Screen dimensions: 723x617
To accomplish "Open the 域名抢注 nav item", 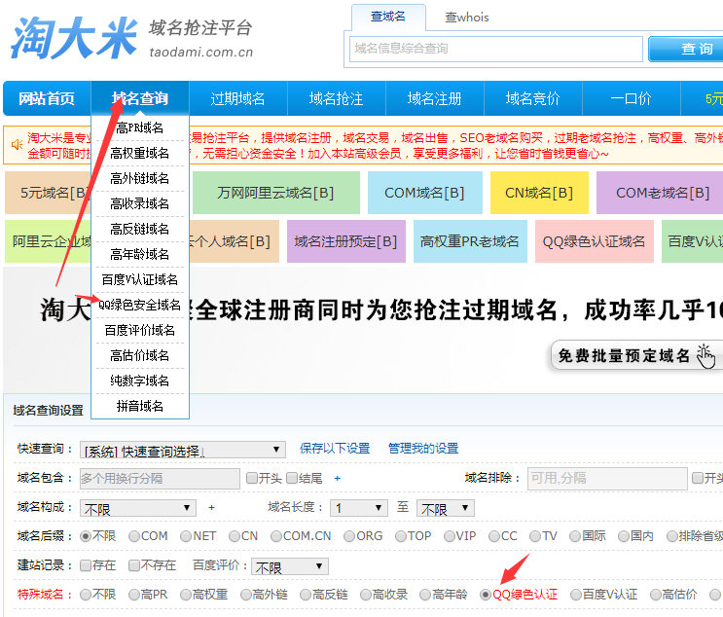I will (x=336, y=98).
